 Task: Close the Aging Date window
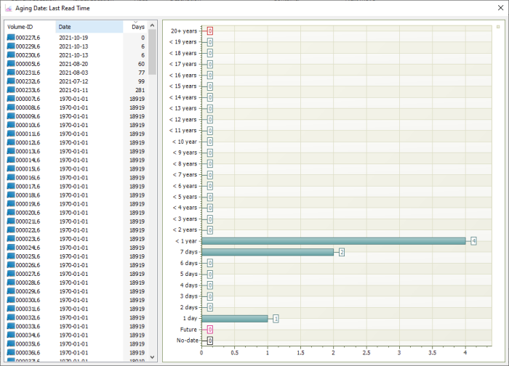[x=496, y=7]
